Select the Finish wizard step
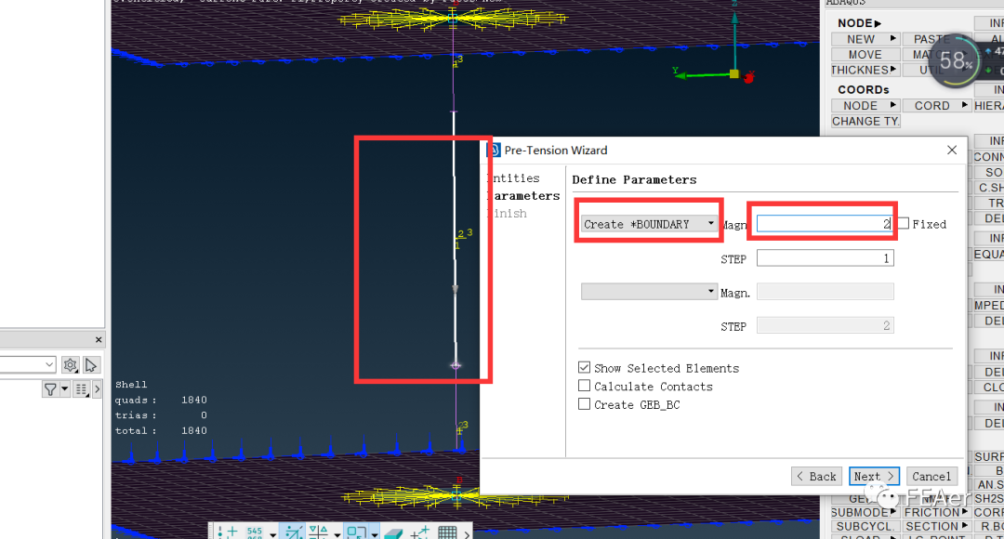The height and width of the screenshot is (539, 1004). [x=507, y=213]
